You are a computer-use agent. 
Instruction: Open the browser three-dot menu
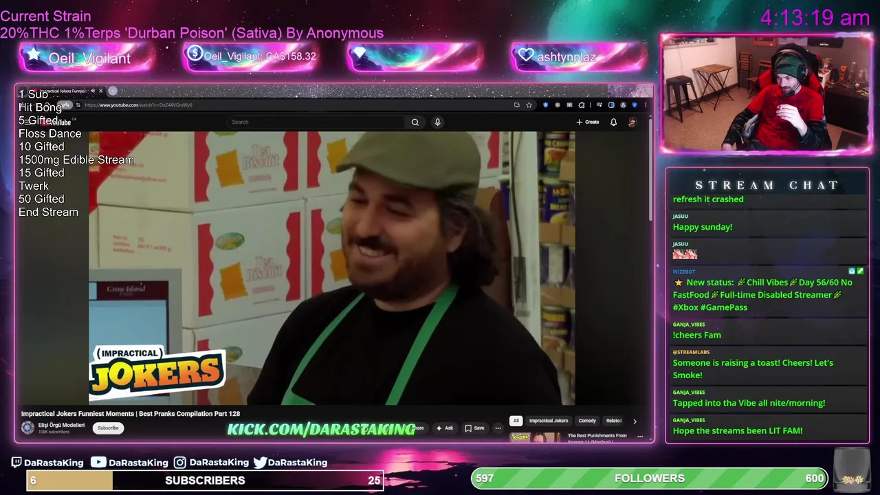(646, 105)
